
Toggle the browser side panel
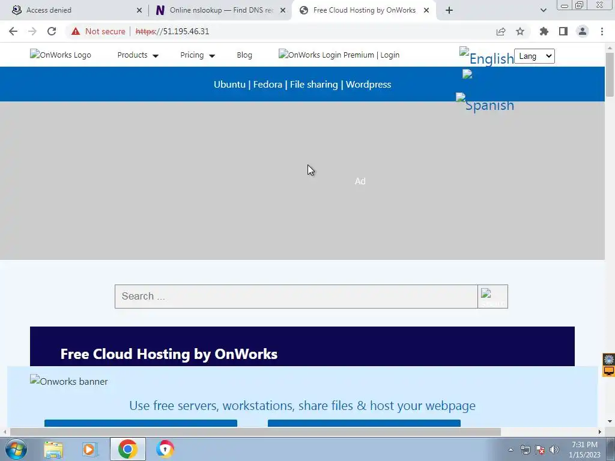coord(563,31)
